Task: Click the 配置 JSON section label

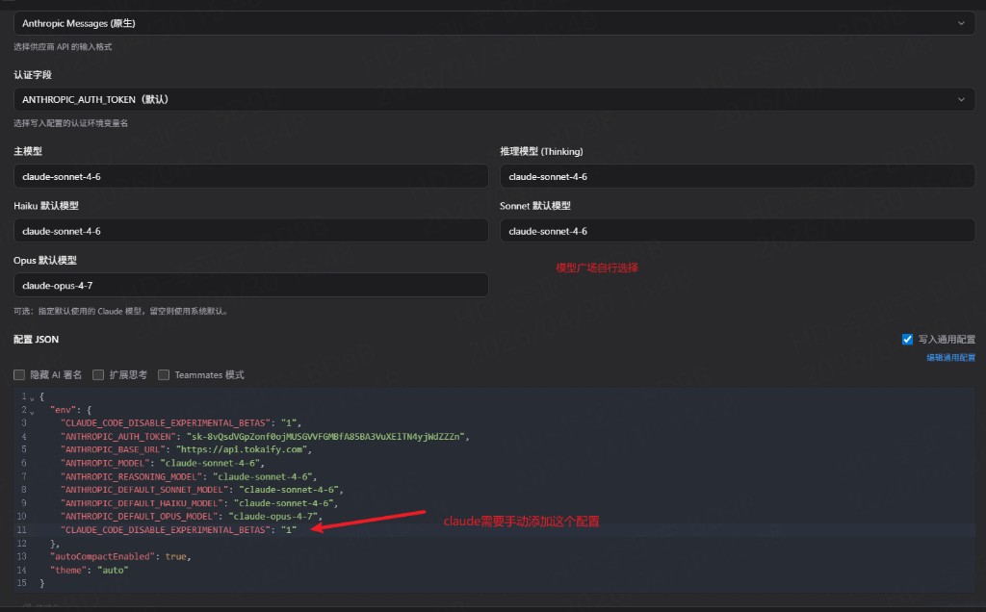Action: pyautogui.click(x=36, y=340)
